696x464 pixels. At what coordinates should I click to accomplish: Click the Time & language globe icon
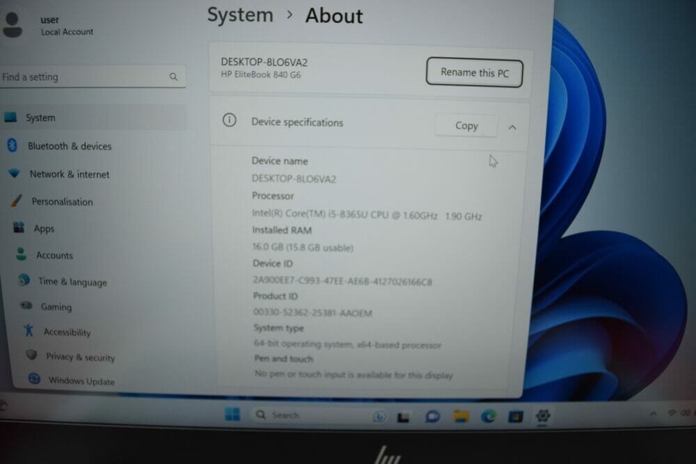pyautogui.click(x=24, y=280)
